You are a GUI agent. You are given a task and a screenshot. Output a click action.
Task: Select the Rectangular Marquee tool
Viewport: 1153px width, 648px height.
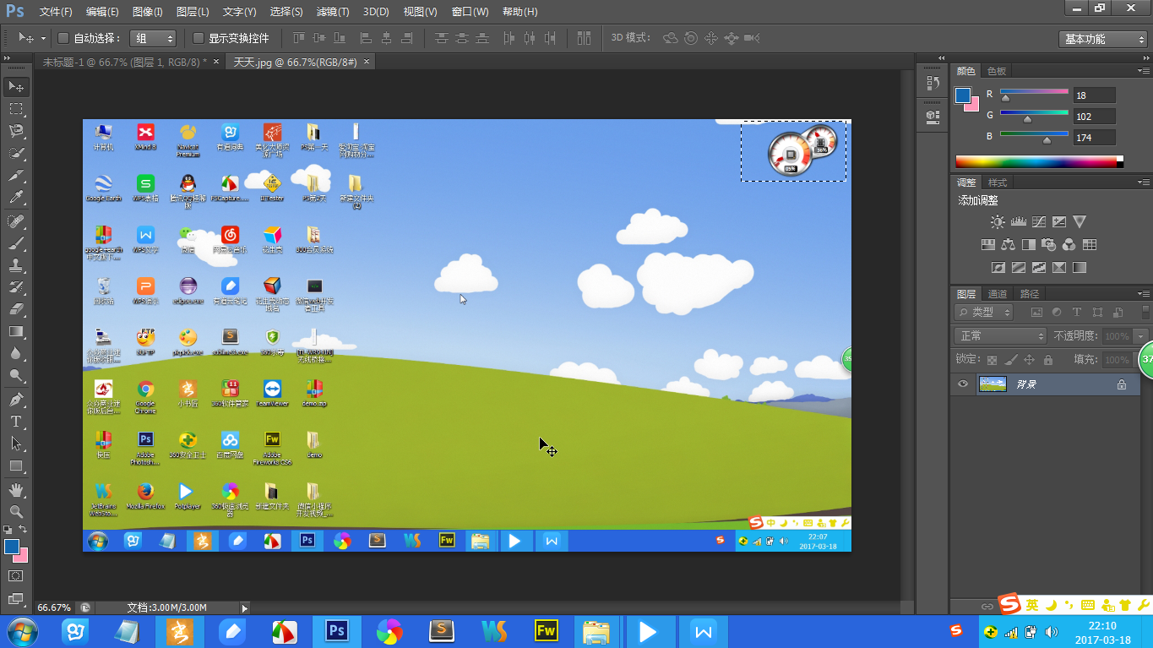coord(16,109)
